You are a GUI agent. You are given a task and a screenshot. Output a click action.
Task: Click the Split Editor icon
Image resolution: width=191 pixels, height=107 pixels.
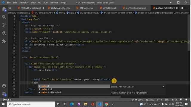coord(182,8)
